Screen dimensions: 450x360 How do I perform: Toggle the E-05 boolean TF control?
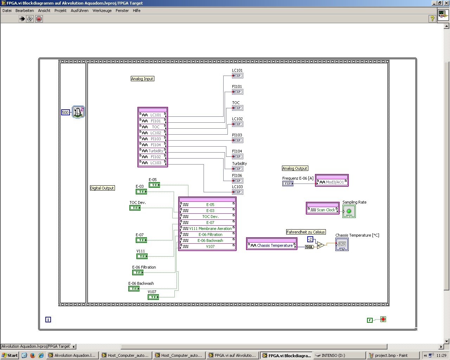pyautogui.click(x=154, y=185)
